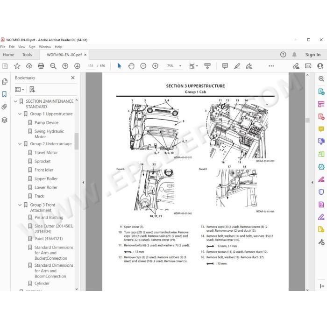Open the Sprocket bookmark
327x327 pixels.
pos(43,161)
